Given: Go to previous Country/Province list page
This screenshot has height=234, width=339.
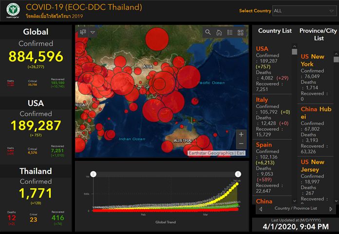Looking at the screenshot, I should tap(260, 209).
